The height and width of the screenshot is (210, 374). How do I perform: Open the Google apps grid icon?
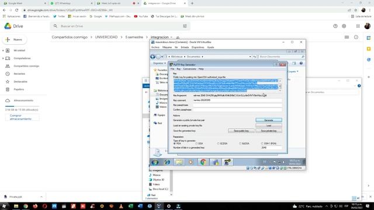coord(358,26)
